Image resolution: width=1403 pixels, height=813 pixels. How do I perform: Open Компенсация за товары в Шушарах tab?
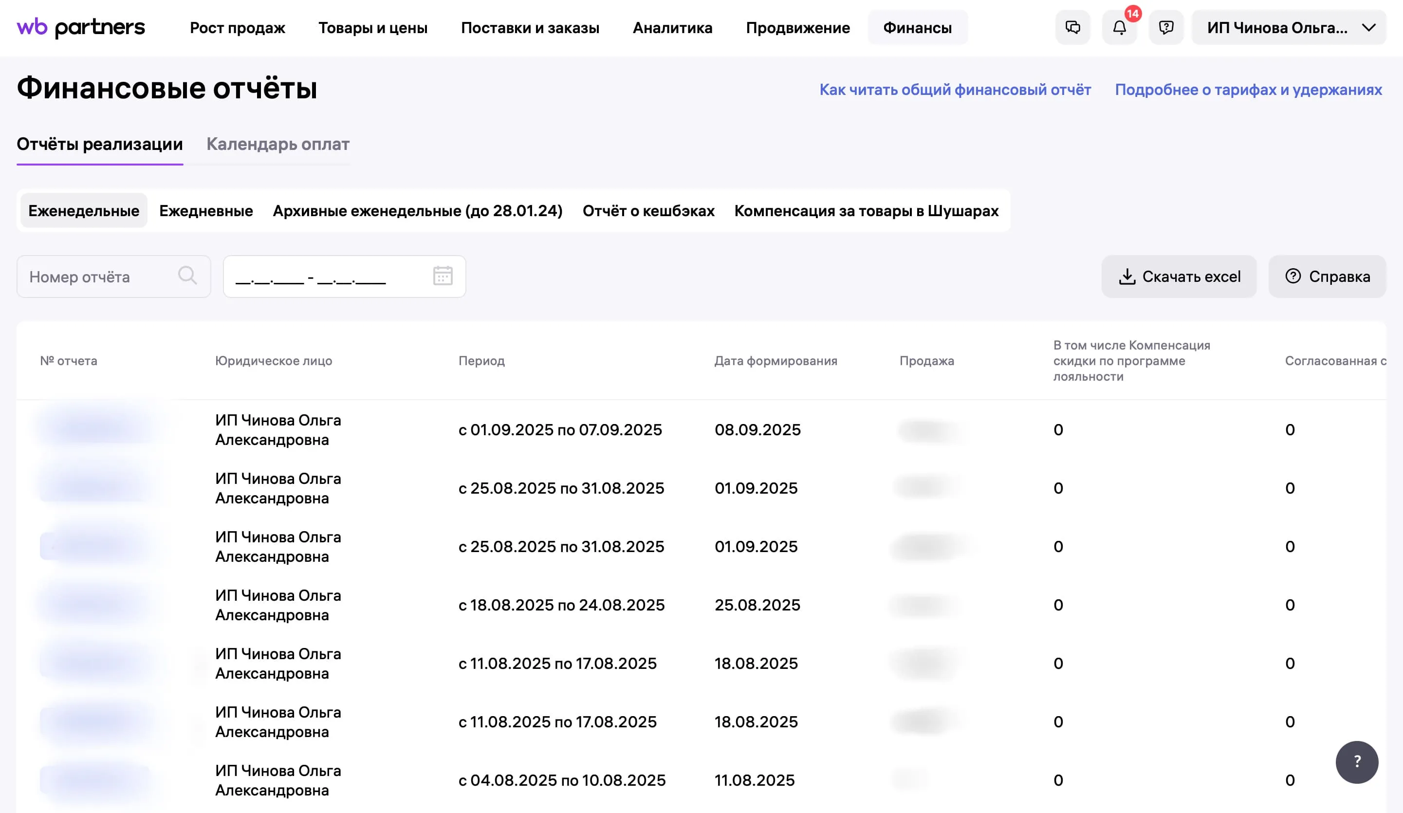pyautogui.click(x=866, y=210)
